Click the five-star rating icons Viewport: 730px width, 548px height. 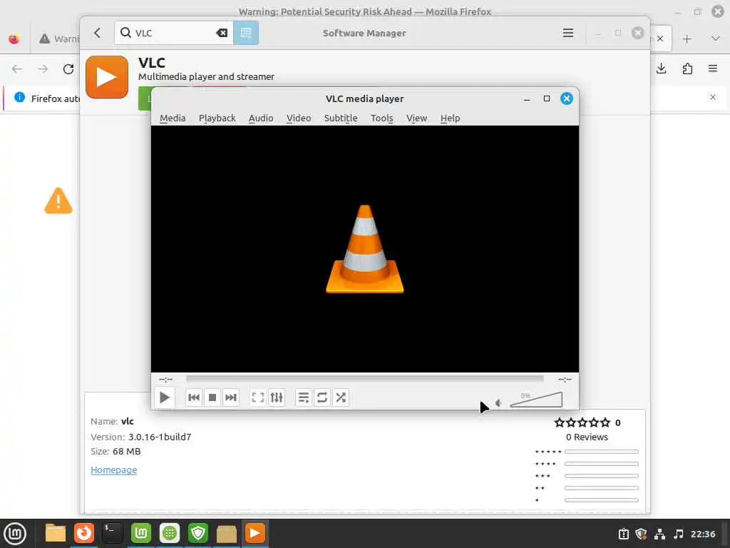(582, 422)
